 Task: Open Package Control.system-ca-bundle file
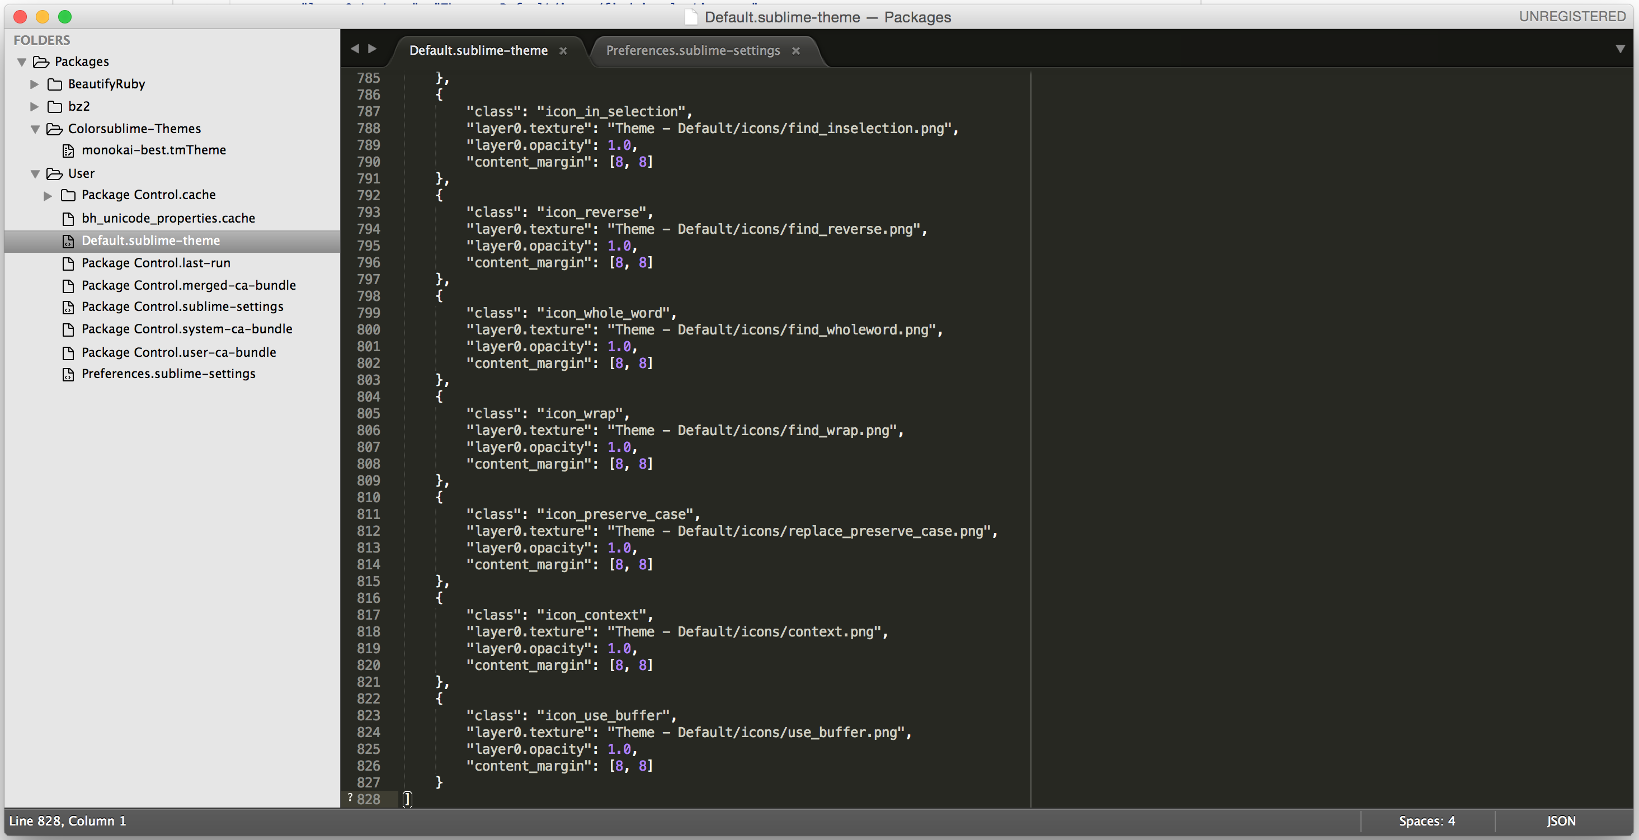(x=187, y=329)
